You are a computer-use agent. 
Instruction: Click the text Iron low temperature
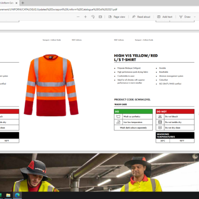(x=133, y=122)
